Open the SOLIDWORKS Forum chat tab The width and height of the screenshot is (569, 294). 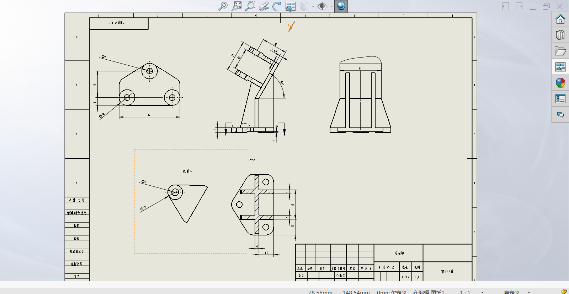pyautogui.click(x=560, y=115)
